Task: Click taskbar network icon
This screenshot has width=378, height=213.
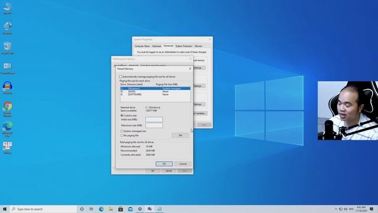Action: [x=341, y=209]
